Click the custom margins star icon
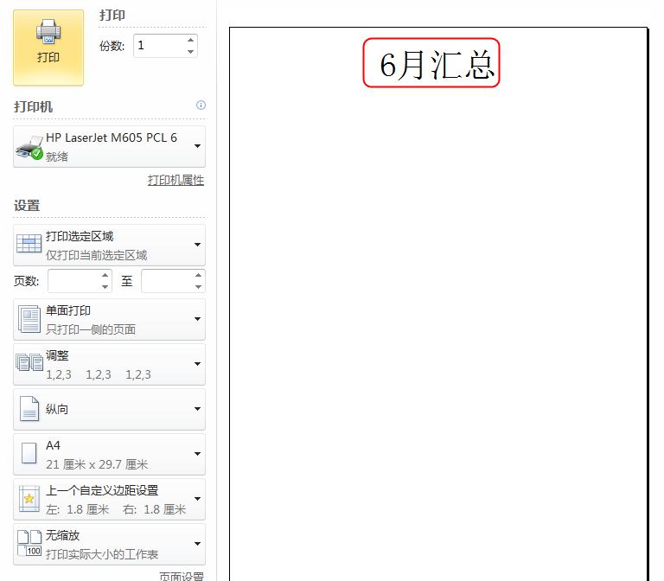Image resolution: width=664 pixels, height=581 pixels. coord(29,498)
